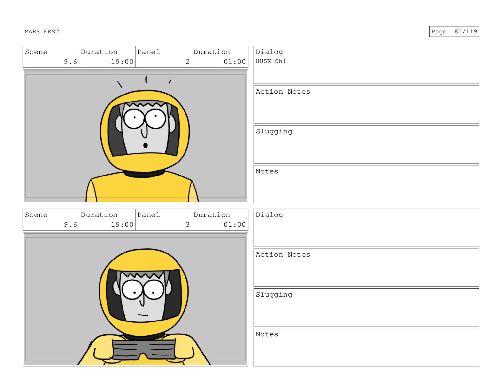Click the Page 81/119 indicator box

point(454,31)
